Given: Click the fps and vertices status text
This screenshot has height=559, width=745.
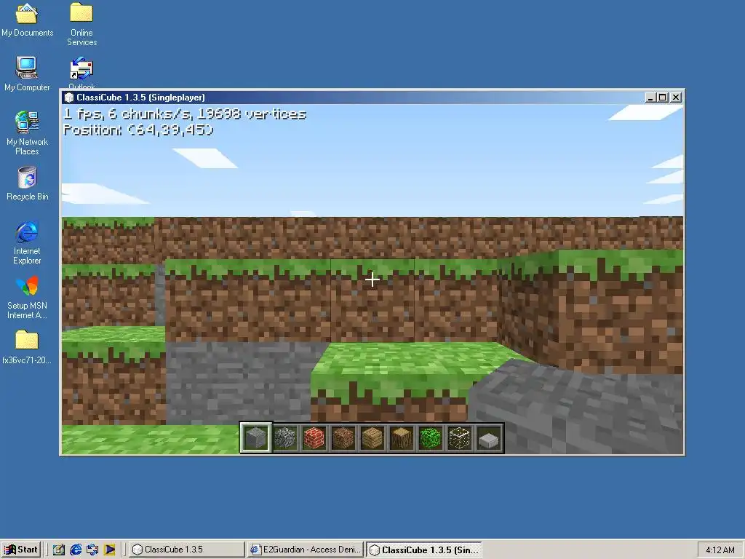Looking at the screenshot, I should click(x=185, y=114).
